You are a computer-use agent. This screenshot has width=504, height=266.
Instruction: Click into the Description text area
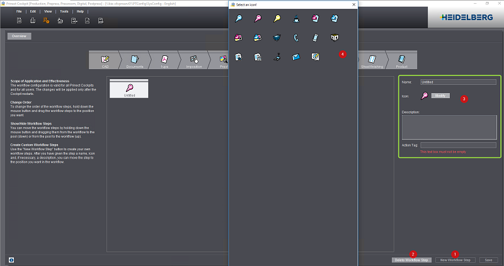click(449, 127)
